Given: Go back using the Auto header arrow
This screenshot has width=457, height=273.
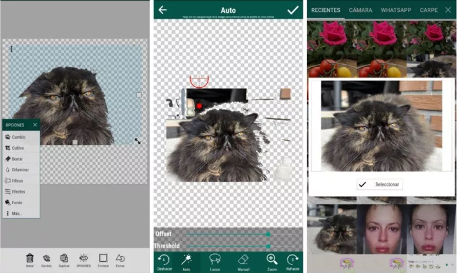Looking at the screenshot, I should 163,10.
